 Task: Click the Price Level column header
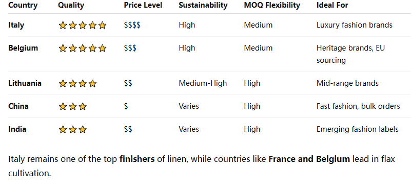click(143, 5)
